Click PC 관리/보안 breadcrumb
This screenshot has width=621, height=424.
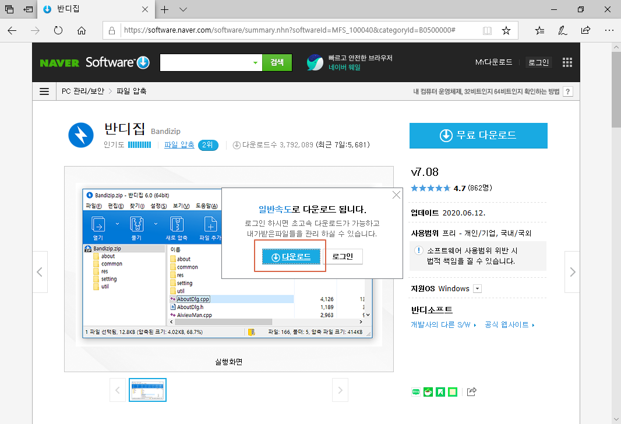pos(83,91)
